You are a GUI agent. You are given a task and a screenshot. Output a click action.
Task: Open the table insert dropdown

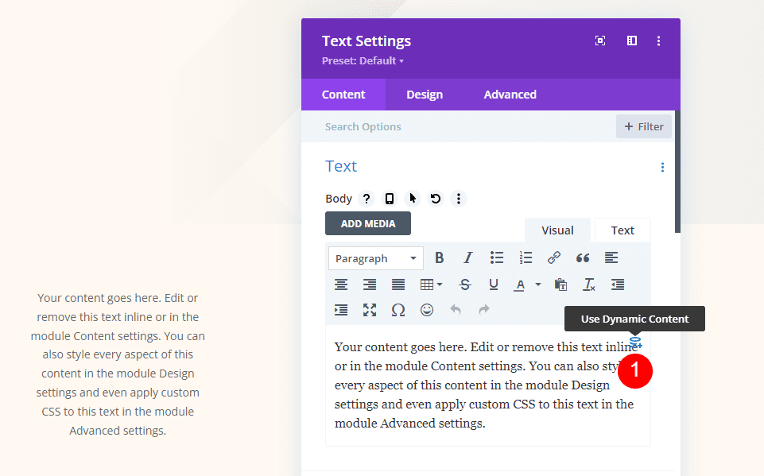[x=431, y=284]
